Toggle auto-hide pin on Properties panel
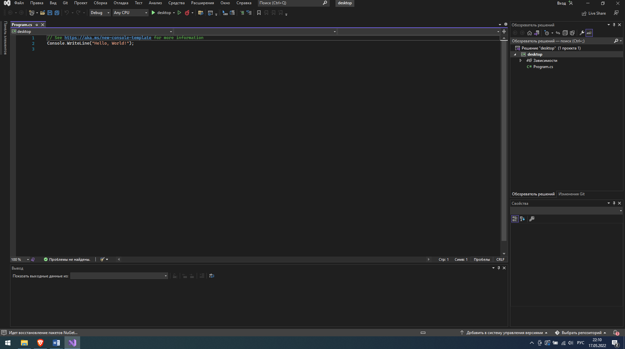This screenshot has width=625, height=349. 614,203
